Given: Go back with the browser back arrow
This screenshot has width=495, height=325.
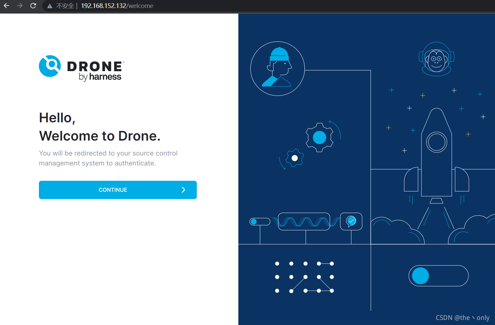Looking at the screenshot, I should (6, 6).
